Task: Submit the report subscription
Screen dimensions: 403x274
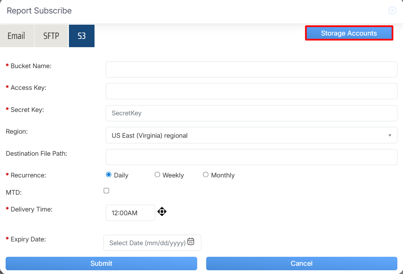Action: click(101, 264)
